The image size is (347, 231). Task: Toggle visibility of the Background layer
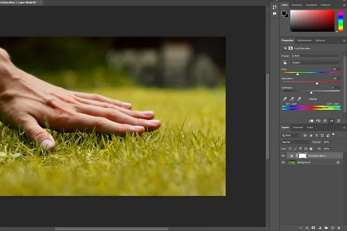(x=283, y=162)
